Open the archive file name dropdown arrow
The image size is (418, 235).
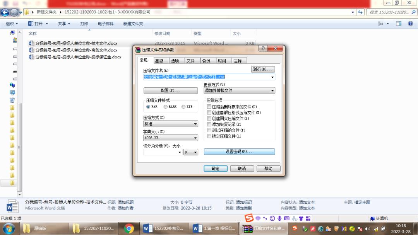[272, 77]
